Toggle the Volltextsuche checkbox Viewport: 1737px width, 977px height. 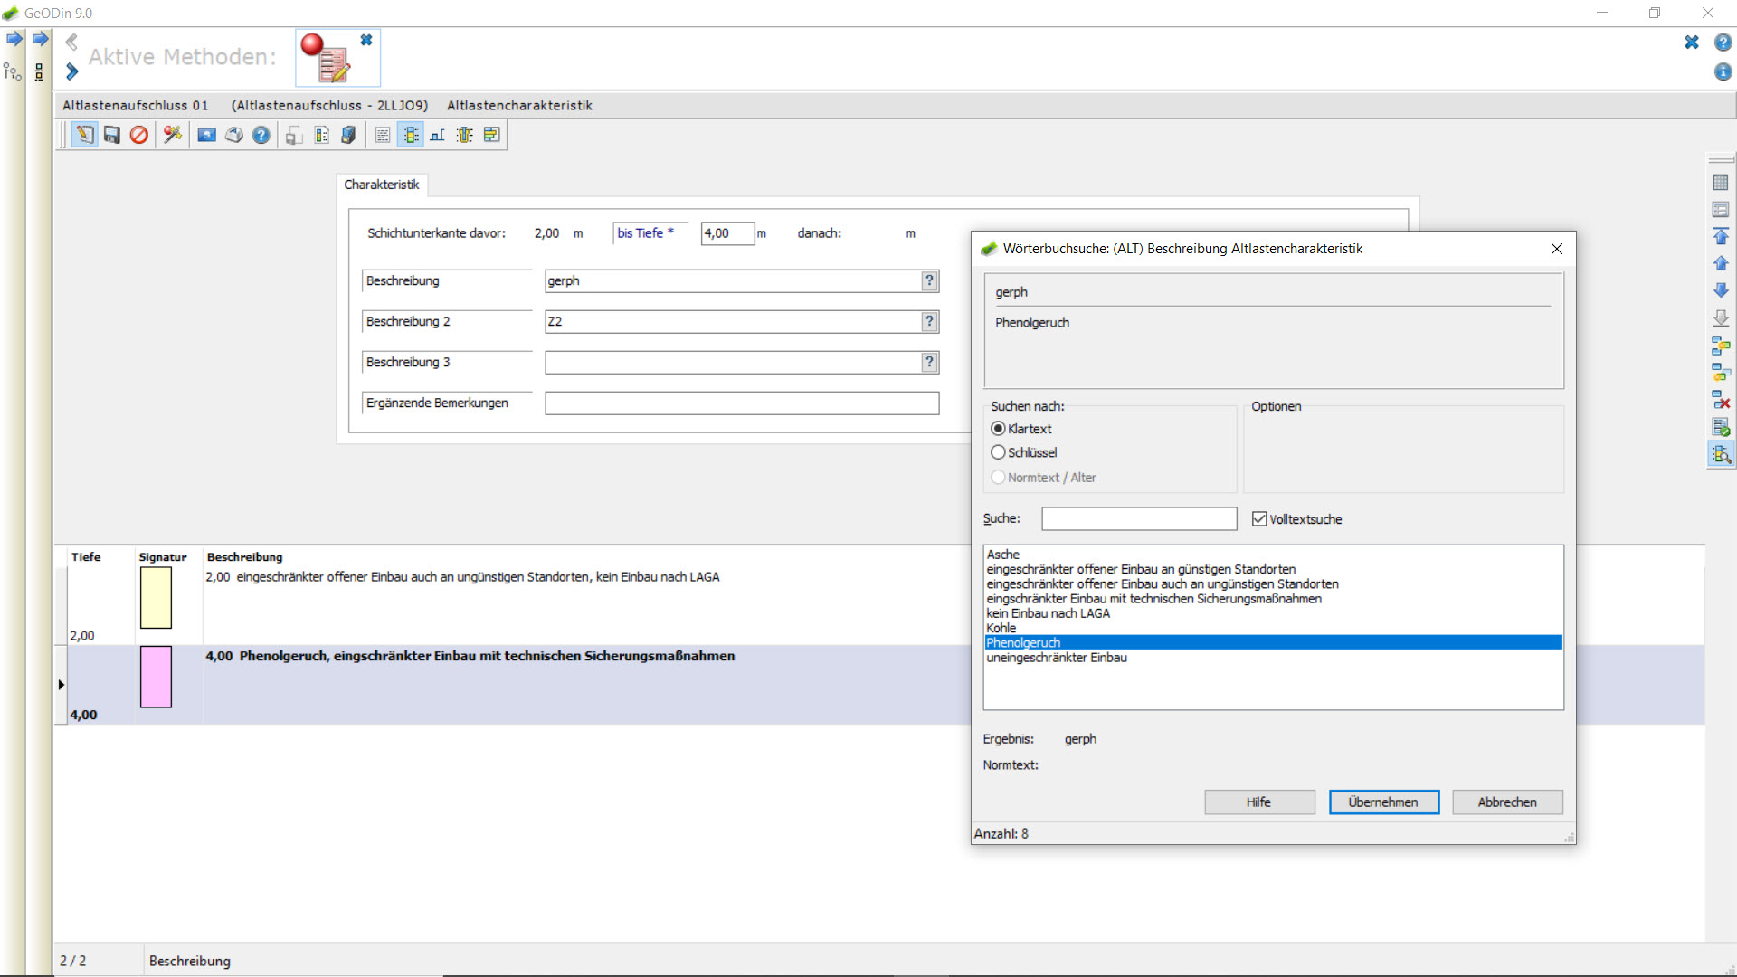click(x=1296, y=519)
